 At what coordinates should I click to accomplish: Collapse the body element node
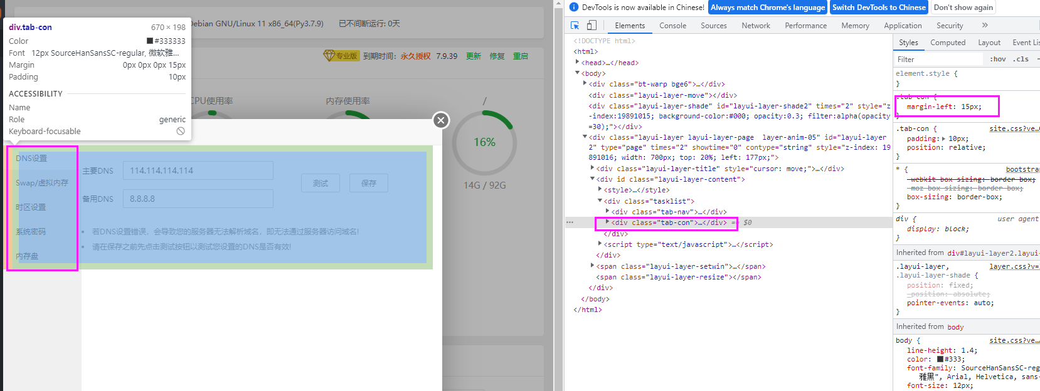pos(578,73)
